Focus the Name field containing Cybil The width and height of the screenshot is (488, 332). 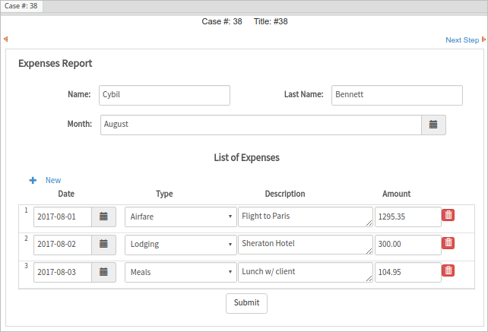(x=163, y=95)
